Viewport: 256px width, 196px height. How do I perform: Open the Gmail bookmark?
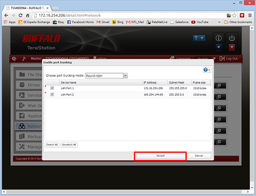point(103,22)
